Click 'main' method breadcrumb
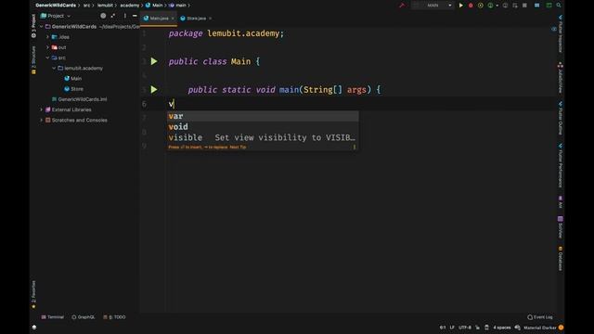This screenshot has width=594, height=334. 178,6
